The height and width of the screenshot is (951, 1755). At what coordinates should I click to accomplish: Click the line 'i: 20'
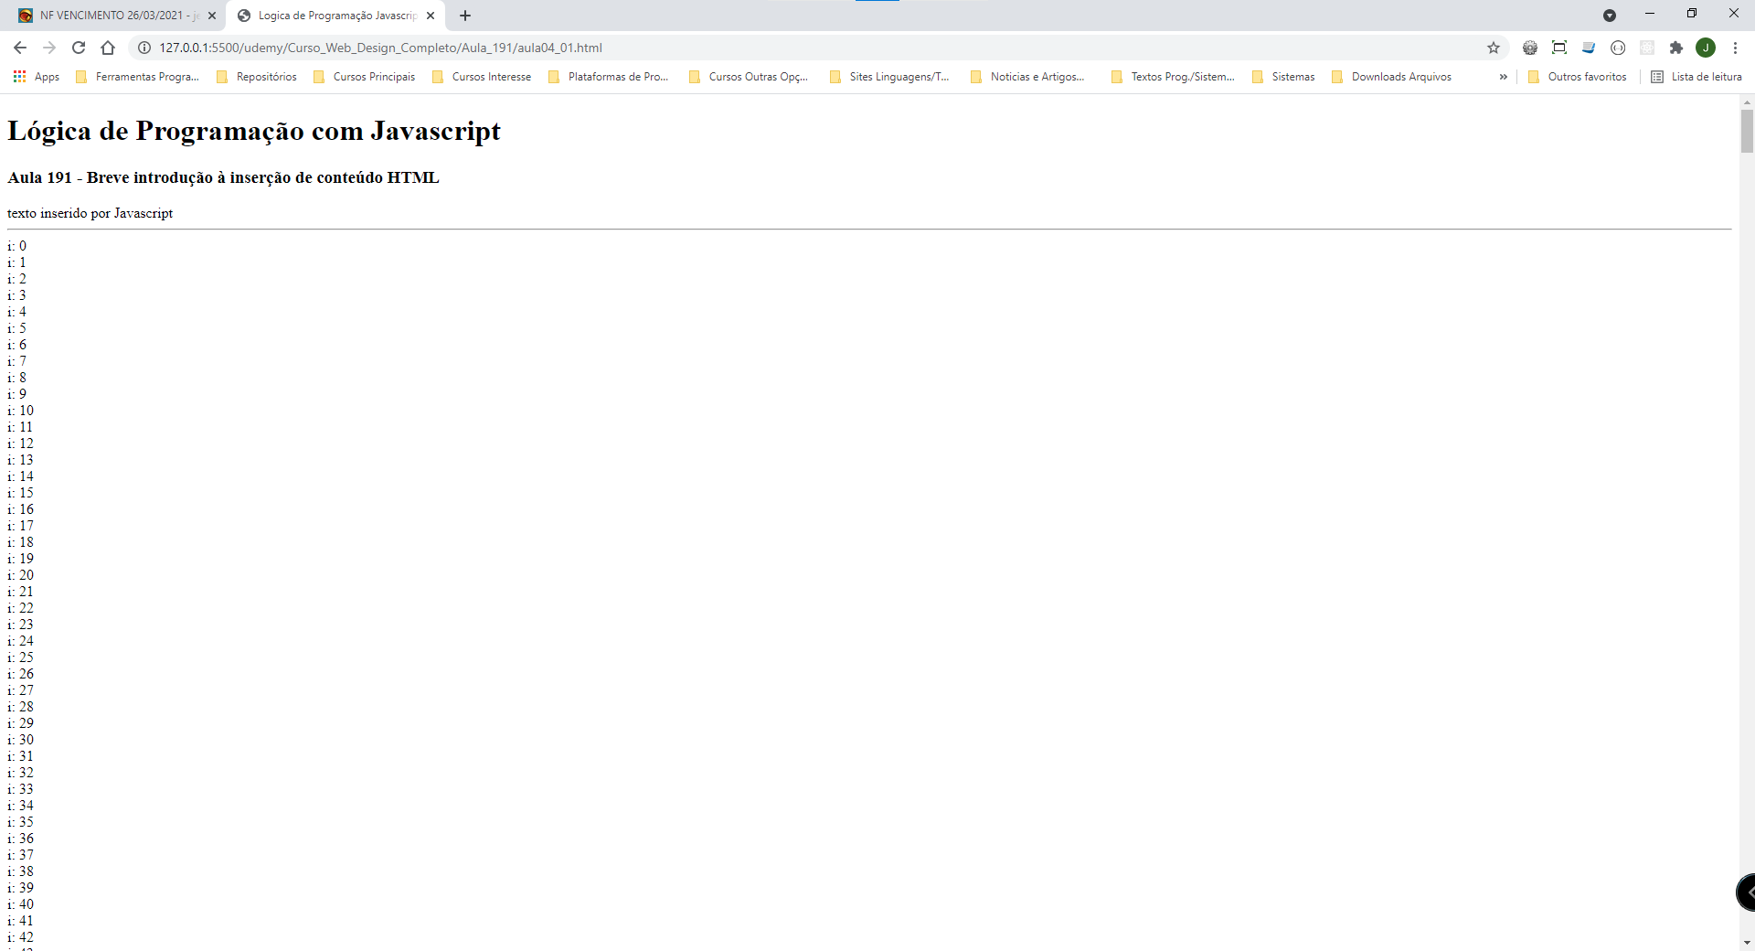(20, 575)
